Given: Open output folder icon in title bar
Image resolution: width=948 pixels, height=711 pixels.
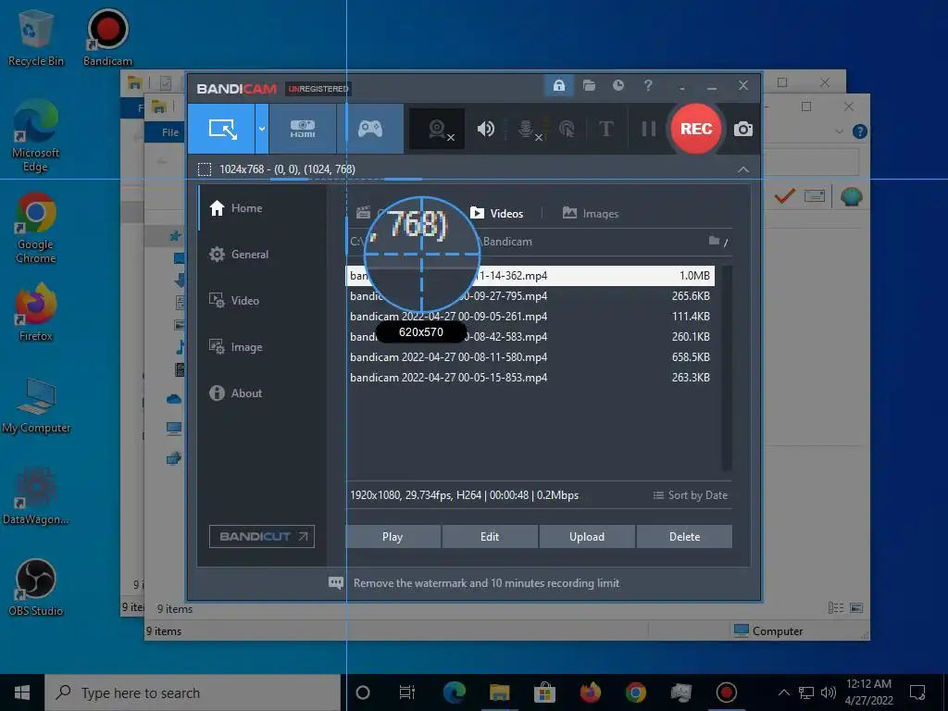Looking at the screenshot, I should (589, 85).
